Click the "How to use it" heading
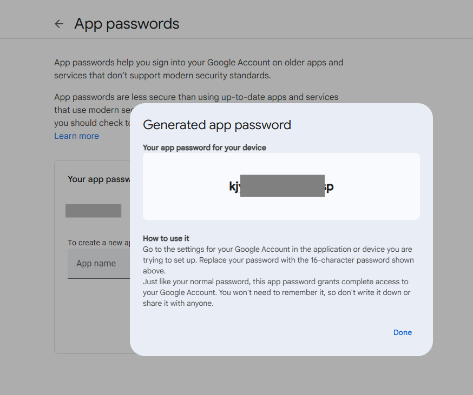Viewport: 473px width, 395px height. (x=166, y=238)
